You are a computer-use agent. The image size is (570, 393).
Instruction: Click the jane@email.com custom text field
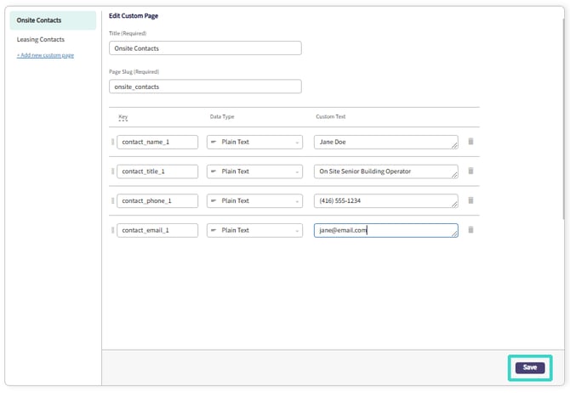click(x=385, y=230)
